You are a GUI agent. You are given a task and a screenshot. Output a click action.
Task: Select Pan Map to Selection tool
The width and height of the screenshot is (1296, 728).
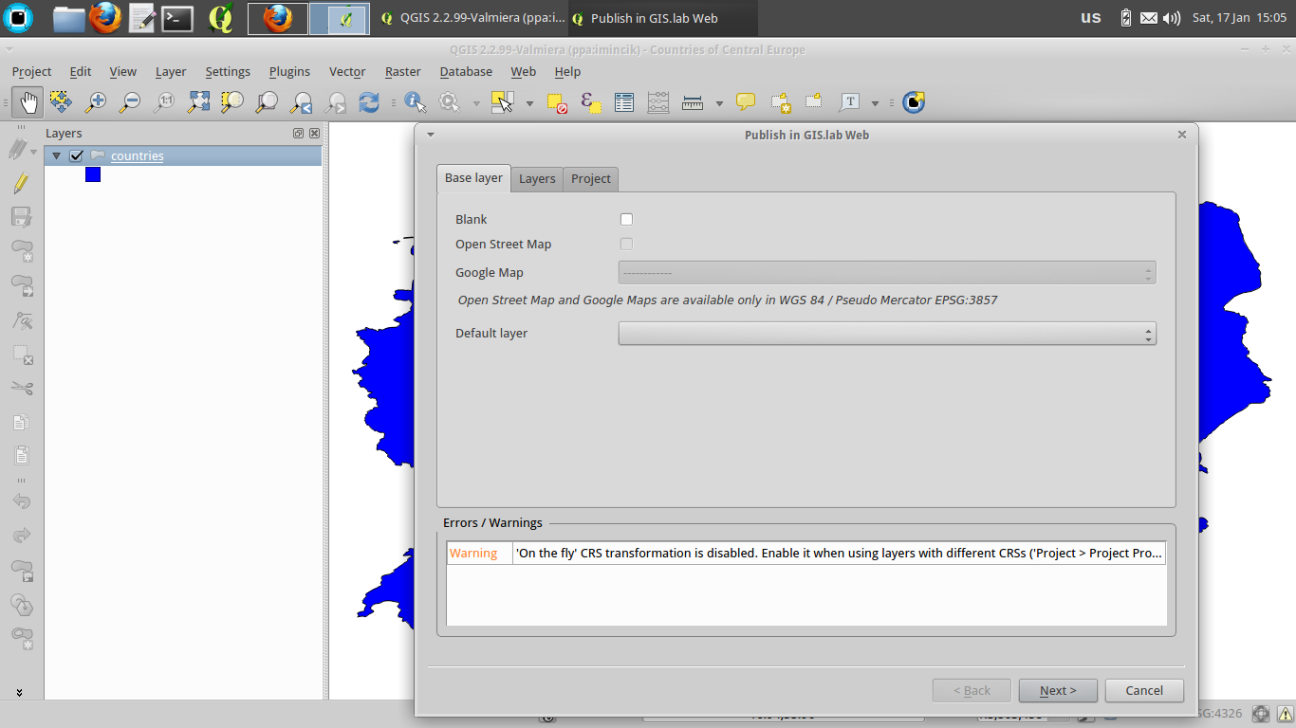click(x=61, y=101)
